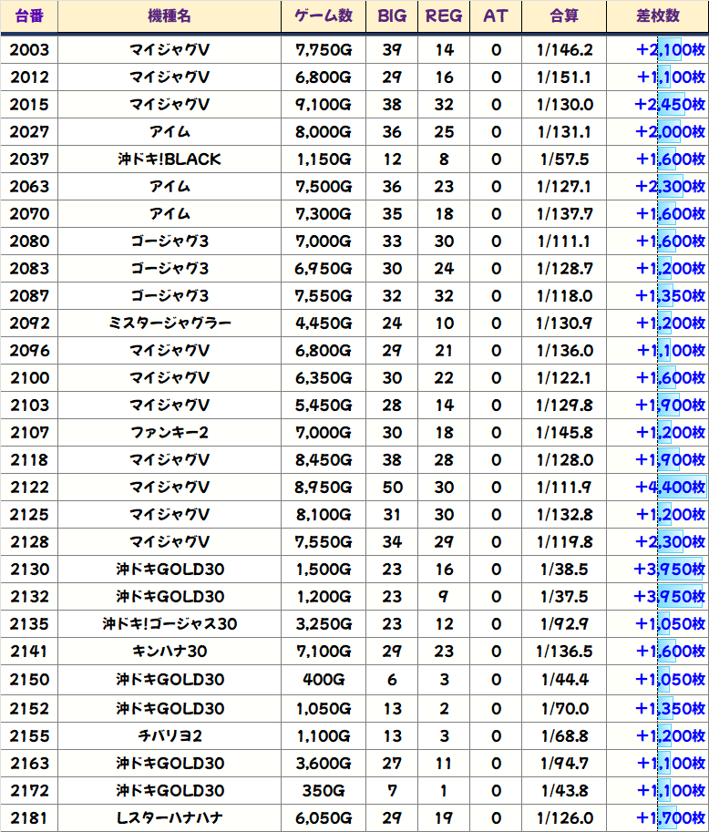Click the REG column header
This screenshot has height=832, width=709.
444,16
